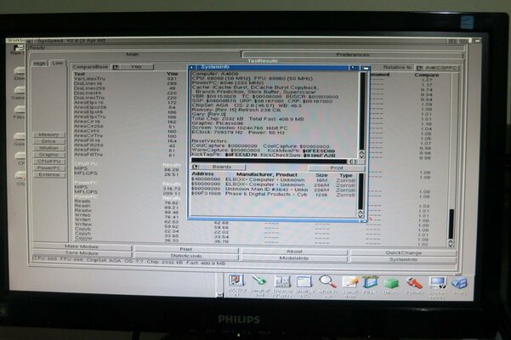The width and height of the screenshot is (511, 340).
Task: Run the Memory test button
Action: tap(48, 134)
